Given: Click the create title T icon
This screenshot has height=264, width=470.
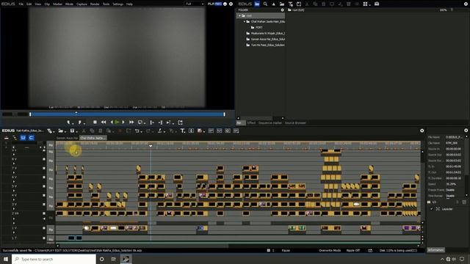Looking at the screenshot, I should coord(182,131).
